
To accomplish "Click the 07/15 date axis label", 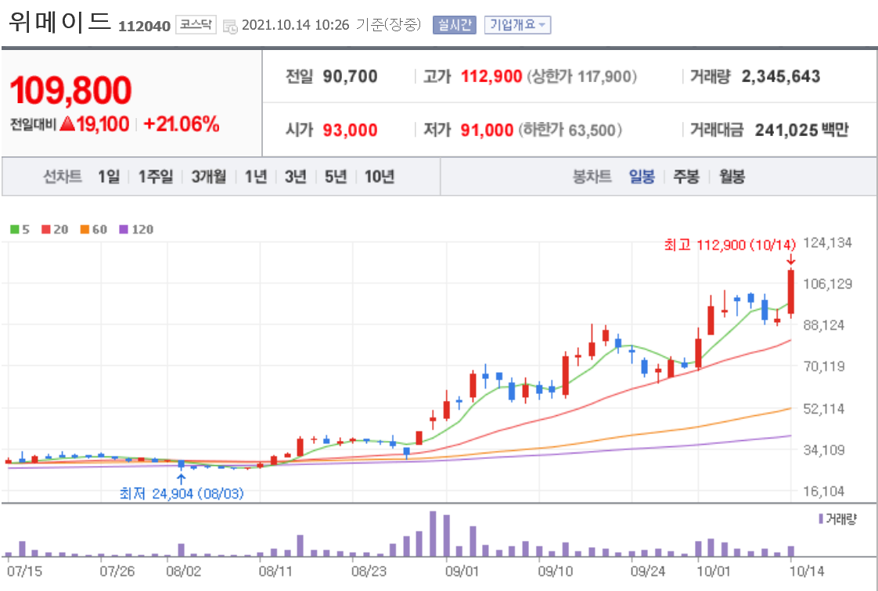I will click(x=24, y=572).
